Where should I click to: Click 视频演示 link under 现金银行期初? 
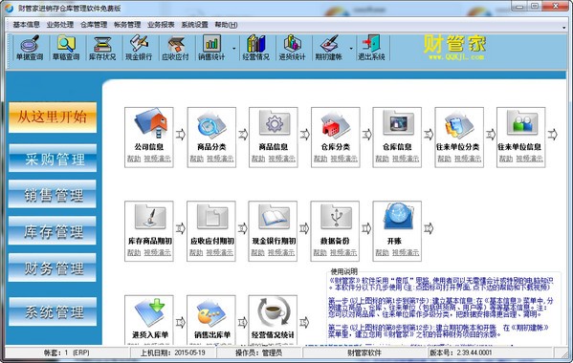(x=281, y=252)
